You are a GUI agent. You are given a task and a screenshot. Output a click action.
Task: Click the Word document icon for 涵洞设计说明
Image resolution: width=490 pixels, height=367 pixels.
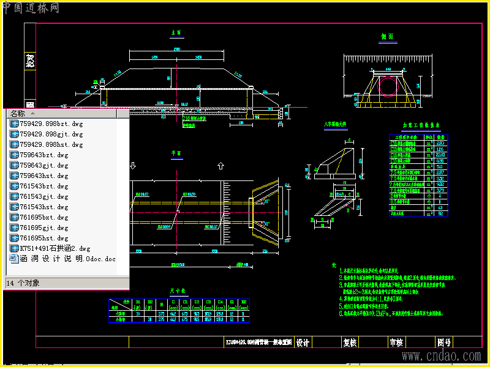click(15, 259)
